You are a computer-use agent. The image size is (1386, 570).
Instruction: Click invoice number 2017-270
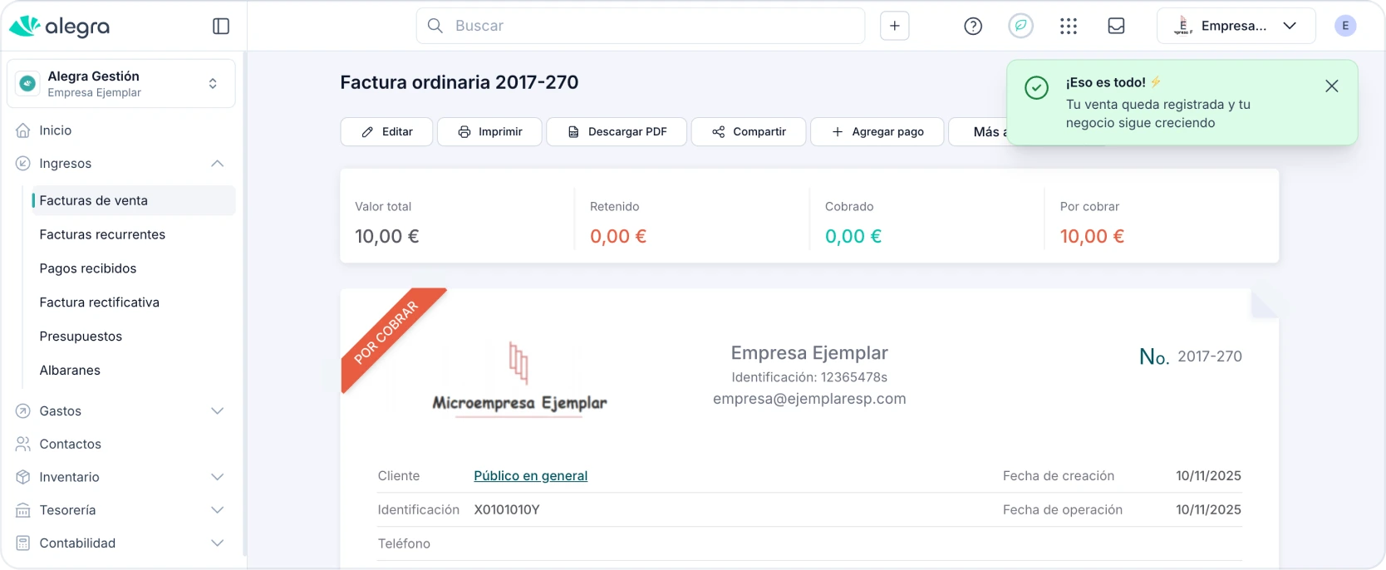click(x=1210, y=356)
